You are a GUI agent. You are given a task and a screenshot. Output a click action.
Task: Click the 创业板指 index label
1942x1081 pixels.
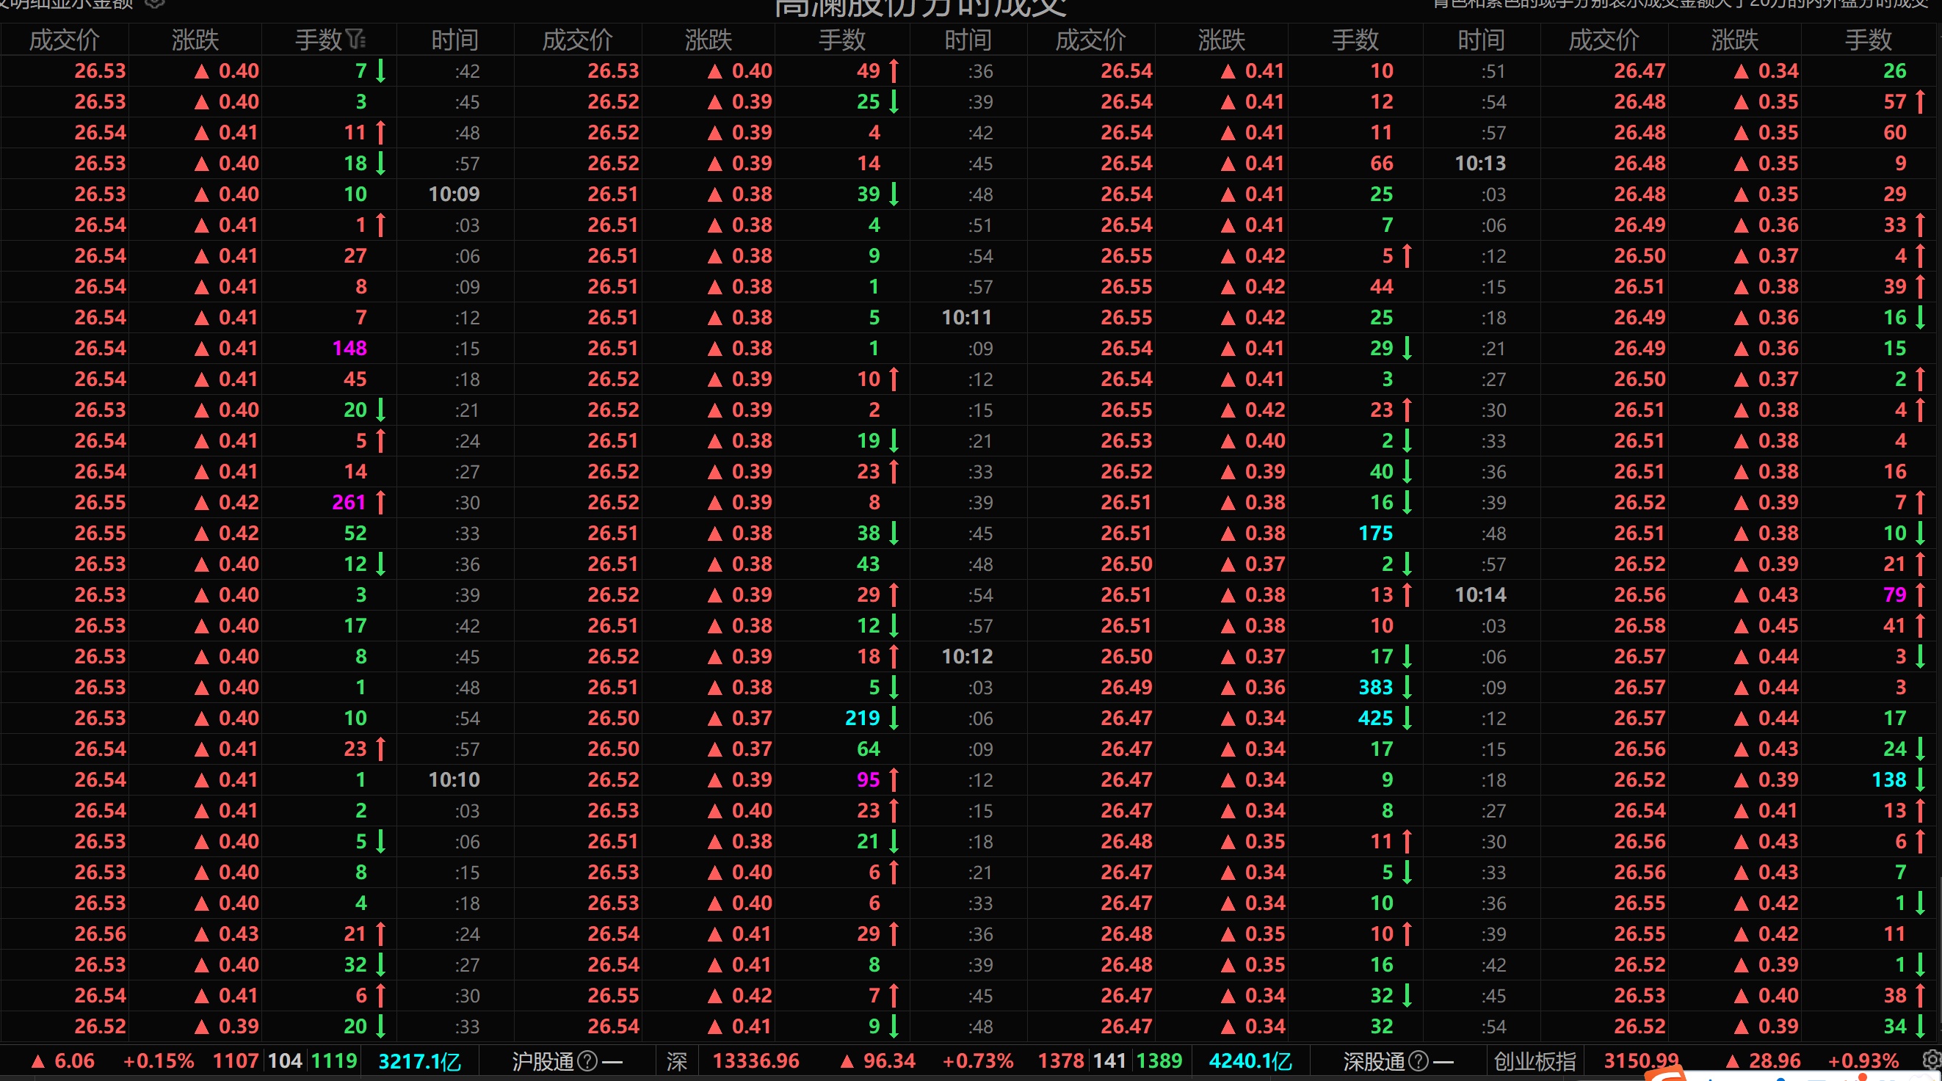(1535, 1060)
